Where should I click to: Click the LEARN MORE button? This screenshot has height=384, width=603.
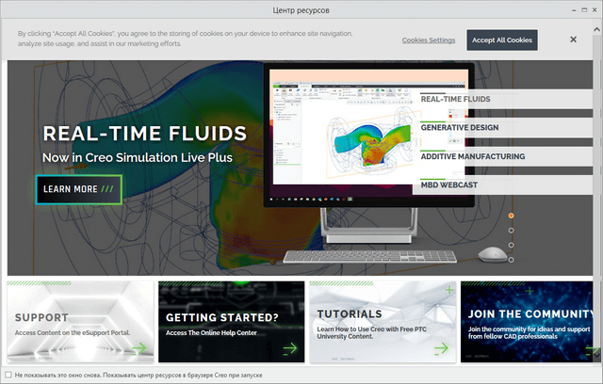click(x=79, y=189)
